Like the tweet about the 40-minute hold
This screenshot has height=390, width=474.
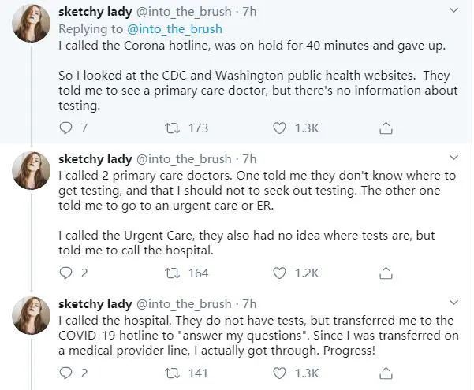pyautogui.click(x=280, y=127)
